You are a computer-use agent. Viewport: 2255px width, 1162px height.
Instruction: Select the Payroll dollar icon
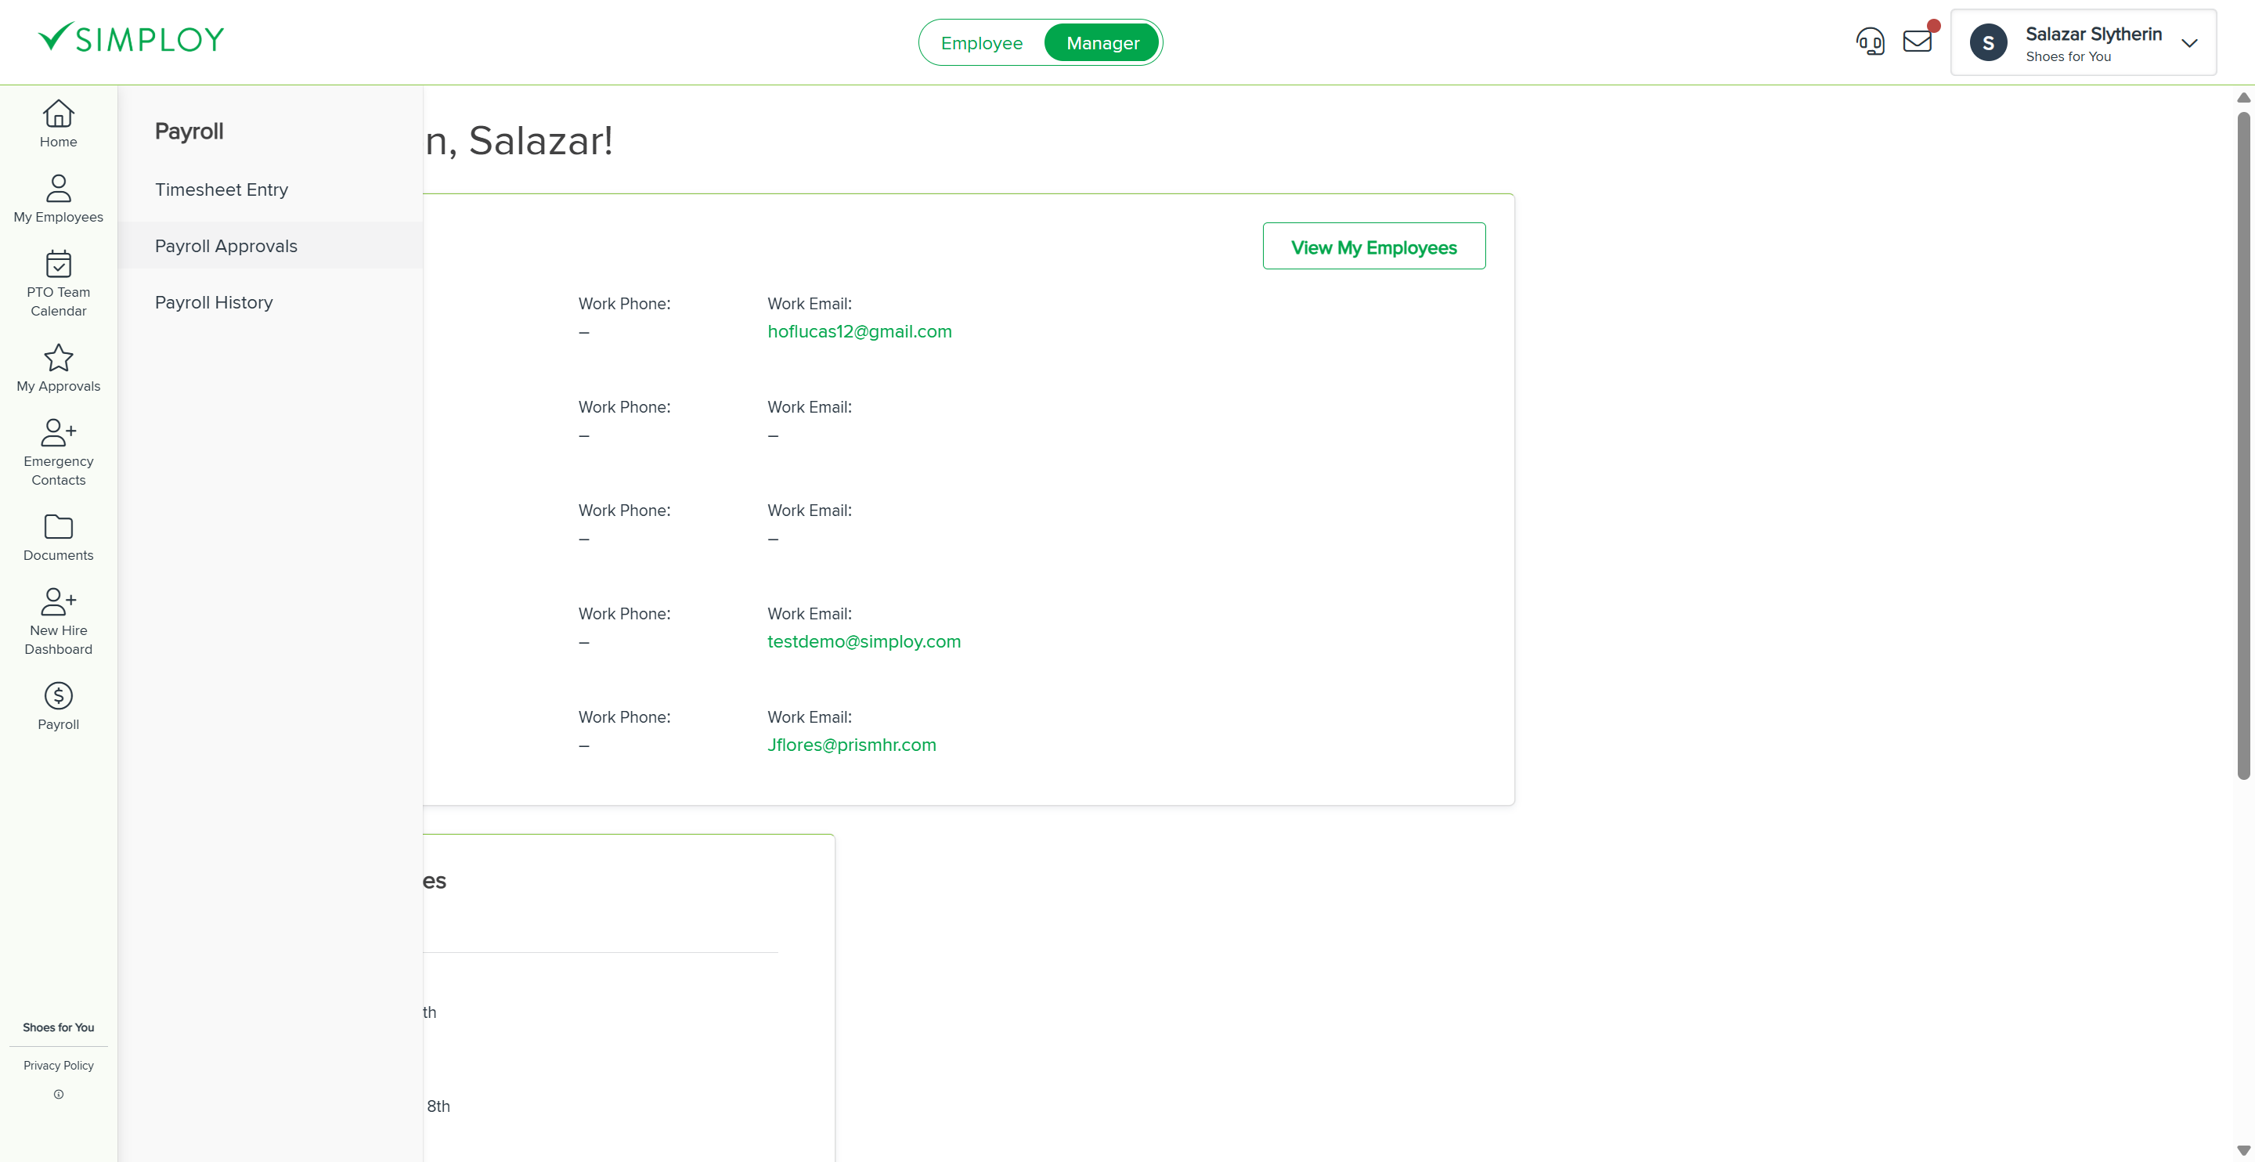coord(58,695)
